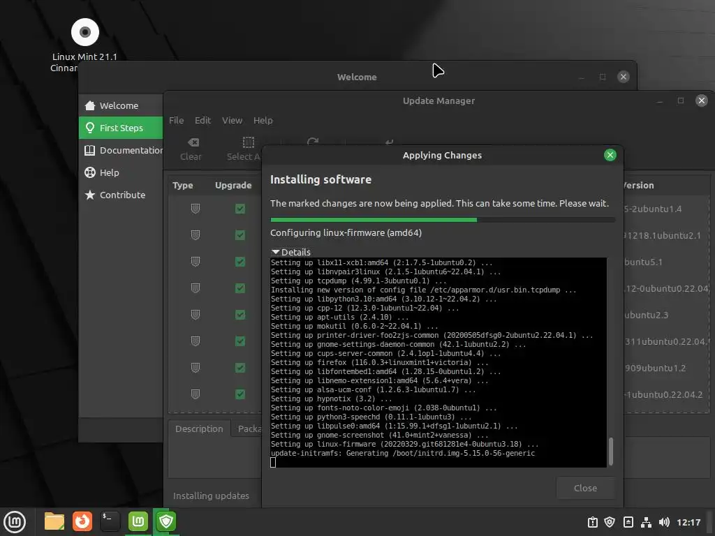Click the clipboard tray icon
Viewport: 715px width, 536px height.
(592, 522)
